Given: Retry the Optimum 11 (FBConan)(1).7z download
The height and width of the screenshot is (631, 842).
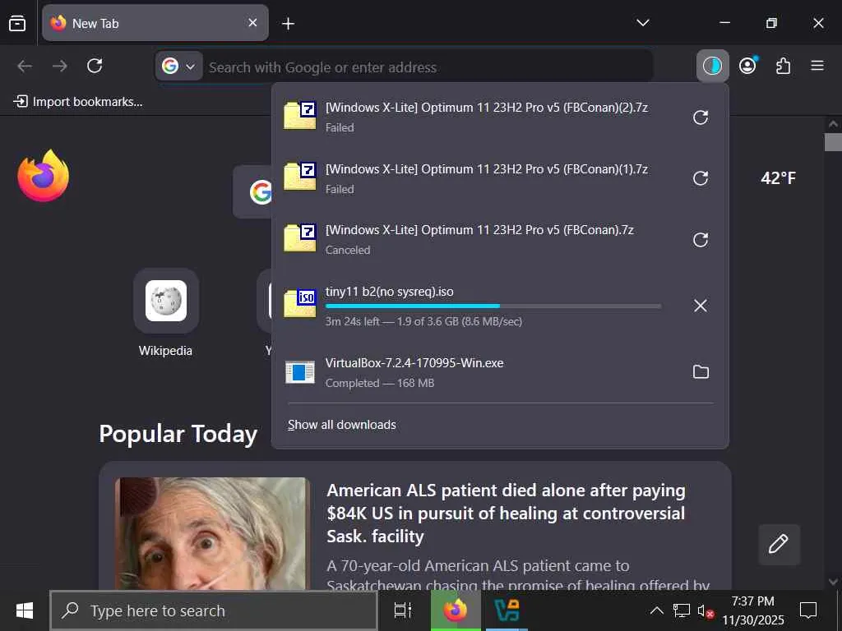Looking at the screenshot, I should point(701,178).
